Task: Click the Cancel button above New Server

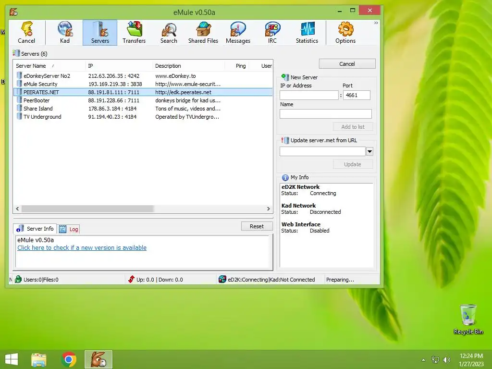Action: (x=347, y=64)
